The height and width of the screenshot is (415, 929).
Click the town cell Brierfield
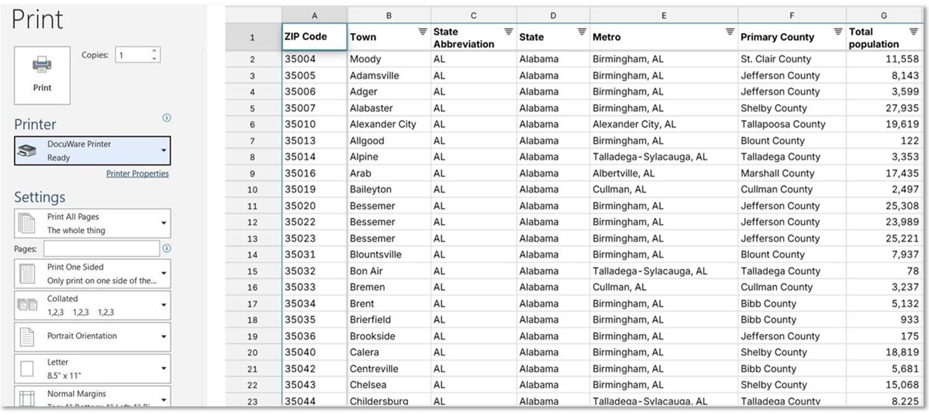pos(389,319)
